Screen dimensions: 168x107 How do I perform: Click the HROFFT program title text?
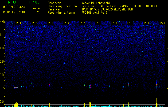[17, 2]
